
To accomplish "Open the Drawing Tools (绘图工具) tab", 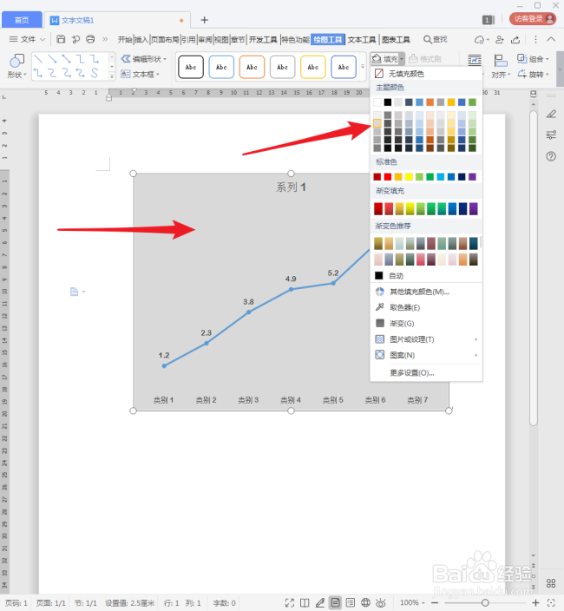I will [328, 39].
